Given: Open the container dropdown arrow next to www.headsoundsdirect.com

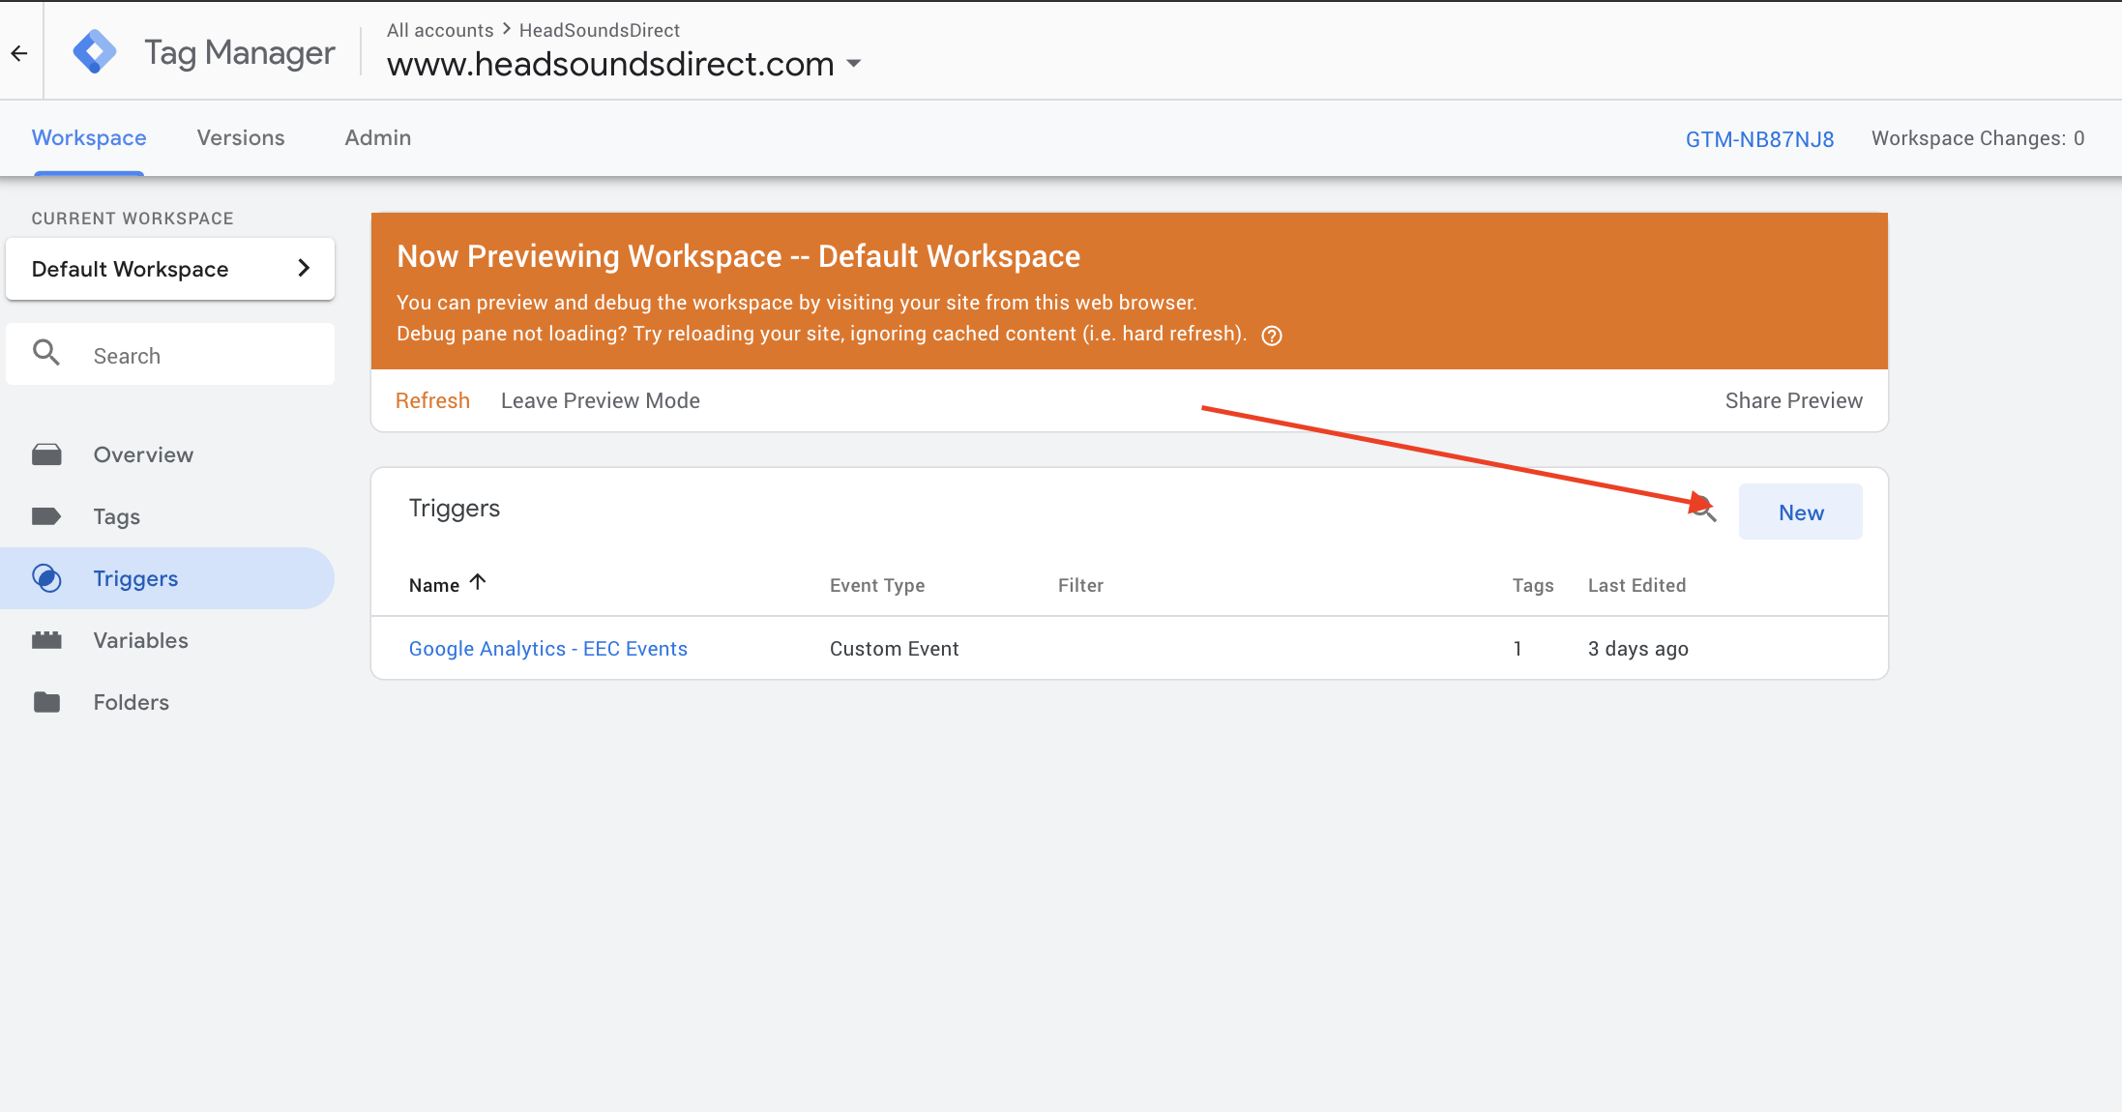Looking at the screenshot, I should [x=853, y=64].
